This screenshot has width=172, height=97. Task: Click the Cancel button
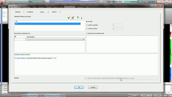[93, 87]
